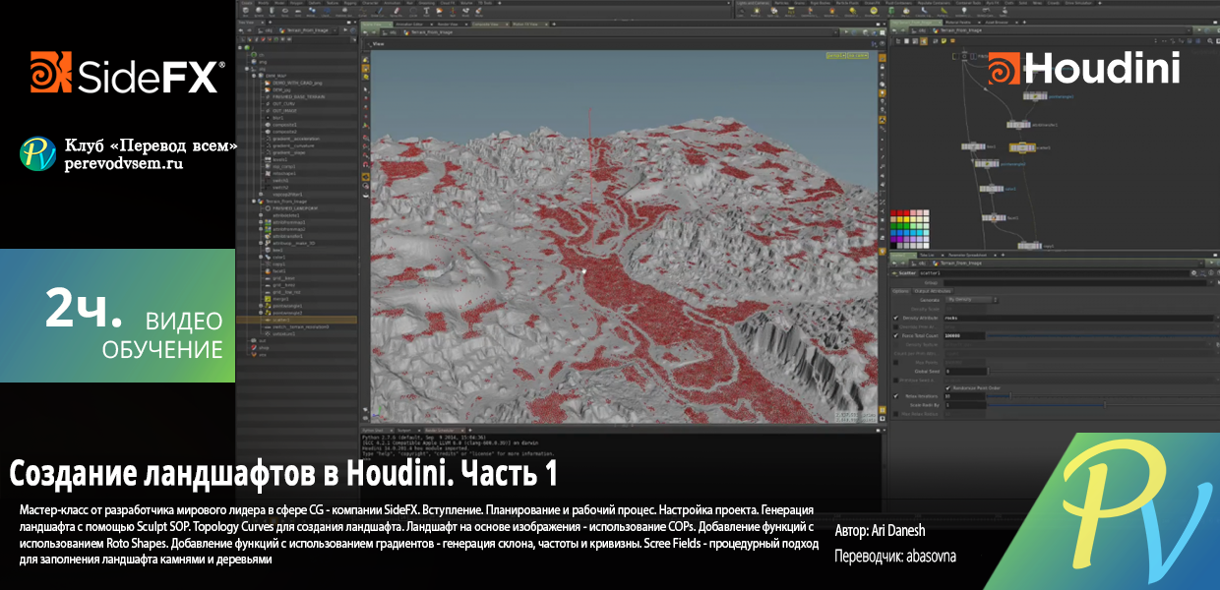
Task: Click the Force Total Count value field
Action: [965, 335]
